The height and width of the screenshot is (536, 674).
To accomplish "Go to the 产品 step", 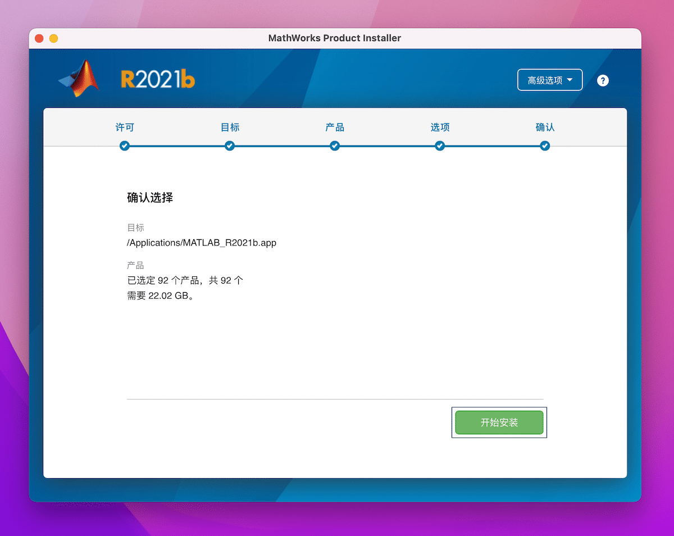I will 335,128.
